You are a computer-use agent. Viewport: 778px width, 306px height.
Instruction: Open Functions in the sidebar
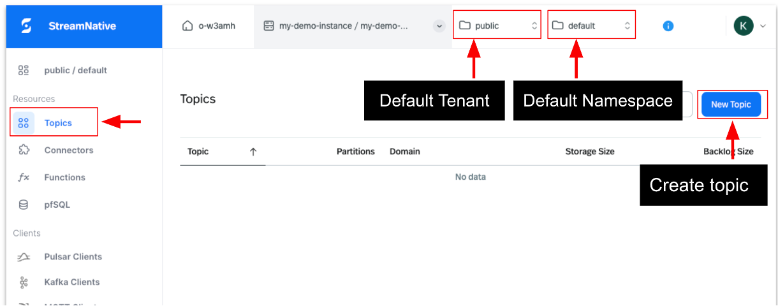click(x=64, y=177)
